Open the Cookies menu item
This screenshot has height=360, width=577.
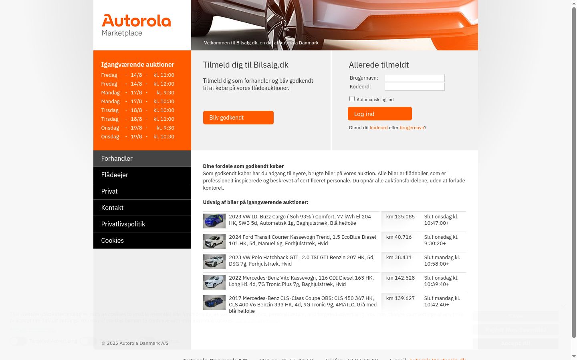click(x=142, y=240)
